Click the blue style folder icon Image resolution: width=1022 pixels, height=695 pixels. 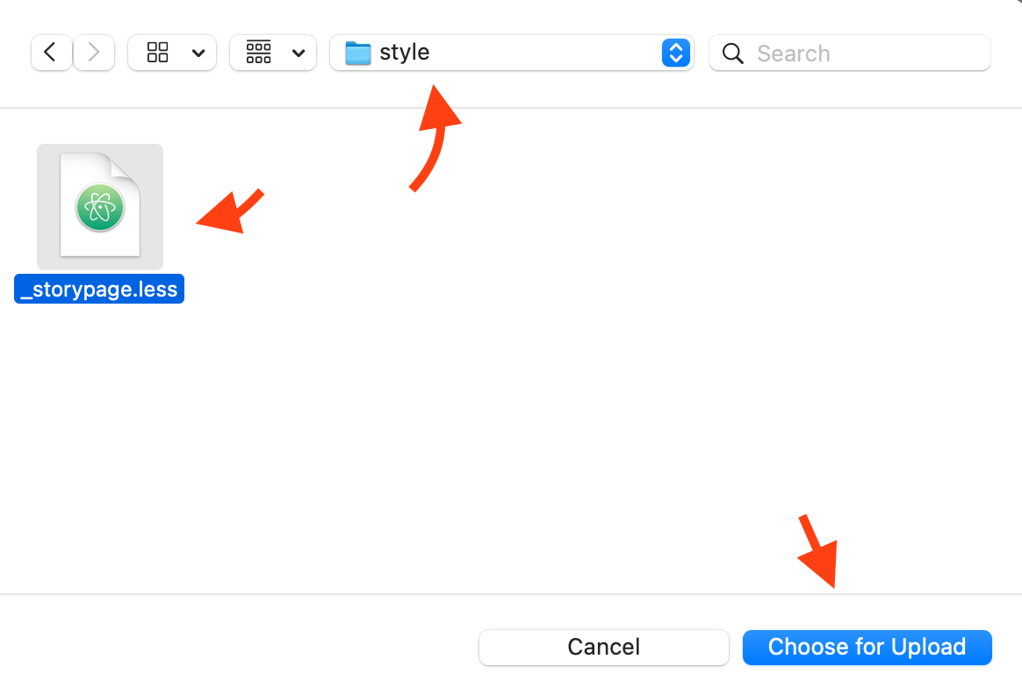pyautogui.click(x=358, y=53)
